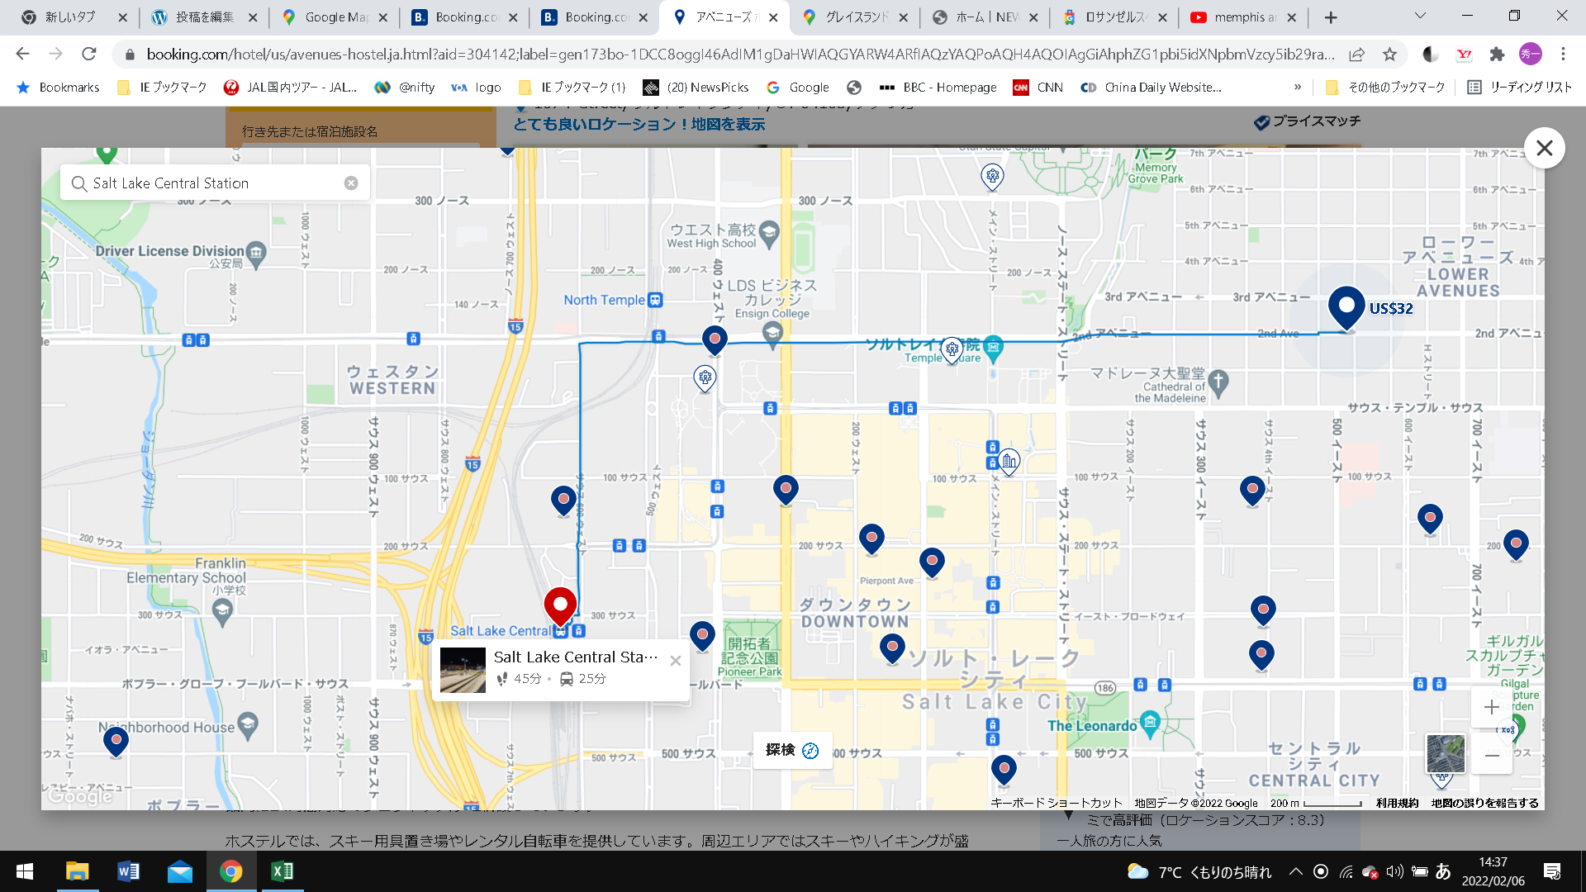This screenshot has height=892, width=1586.
Task: Click the red Salt Lake Central Station pin
Action: 560,606
